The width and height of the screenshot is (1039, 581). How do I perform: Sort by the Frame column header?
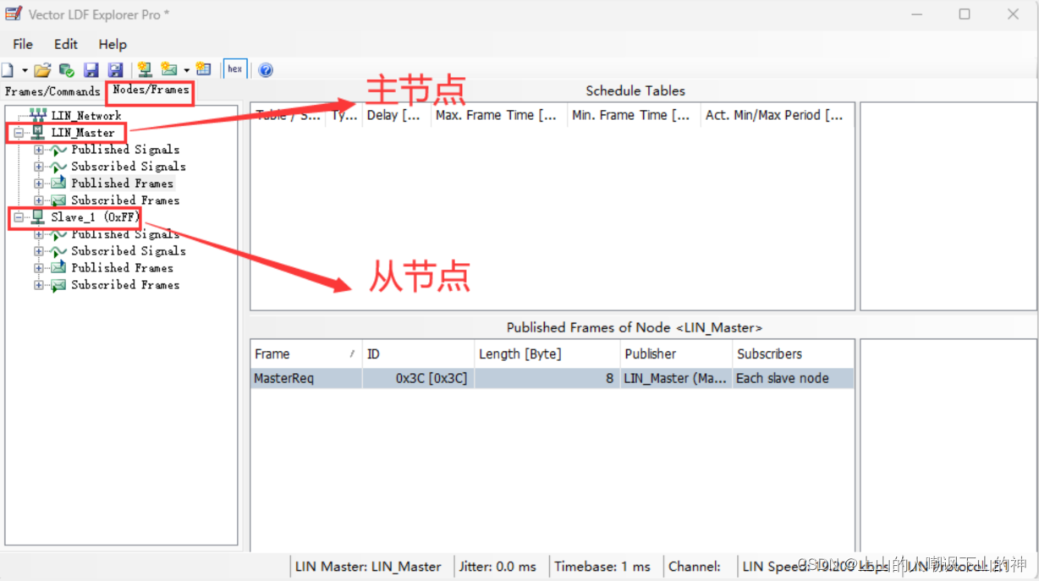(x=305, y=354)
